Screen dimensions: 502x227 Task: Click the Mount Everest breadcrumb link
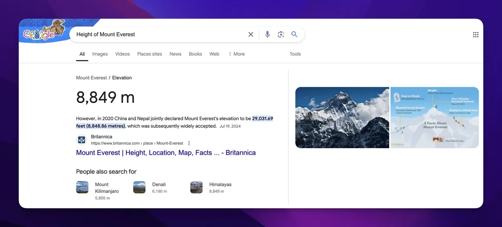(91, 78)
